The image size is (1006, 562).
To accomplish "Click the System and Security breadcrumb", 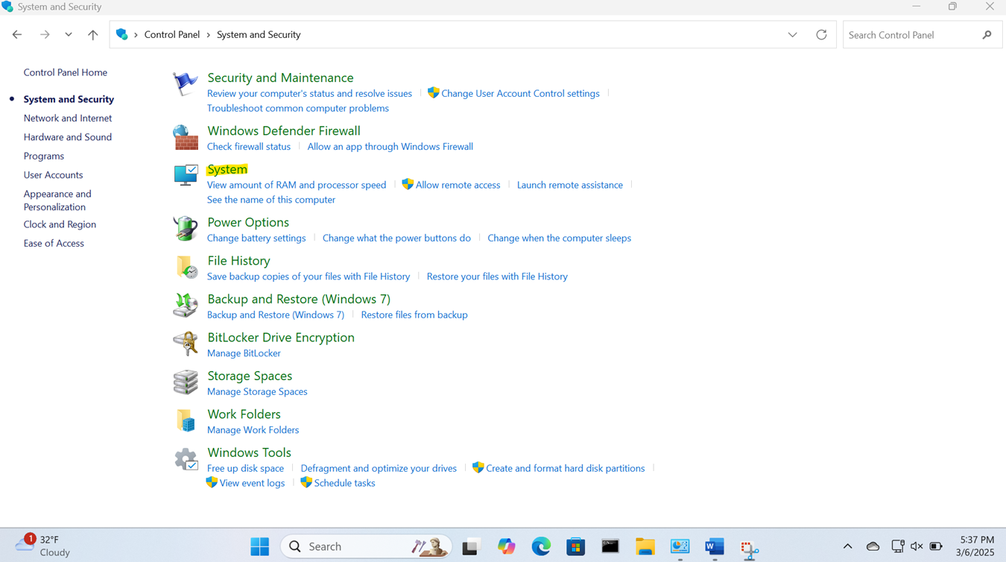I will [259, 35].
